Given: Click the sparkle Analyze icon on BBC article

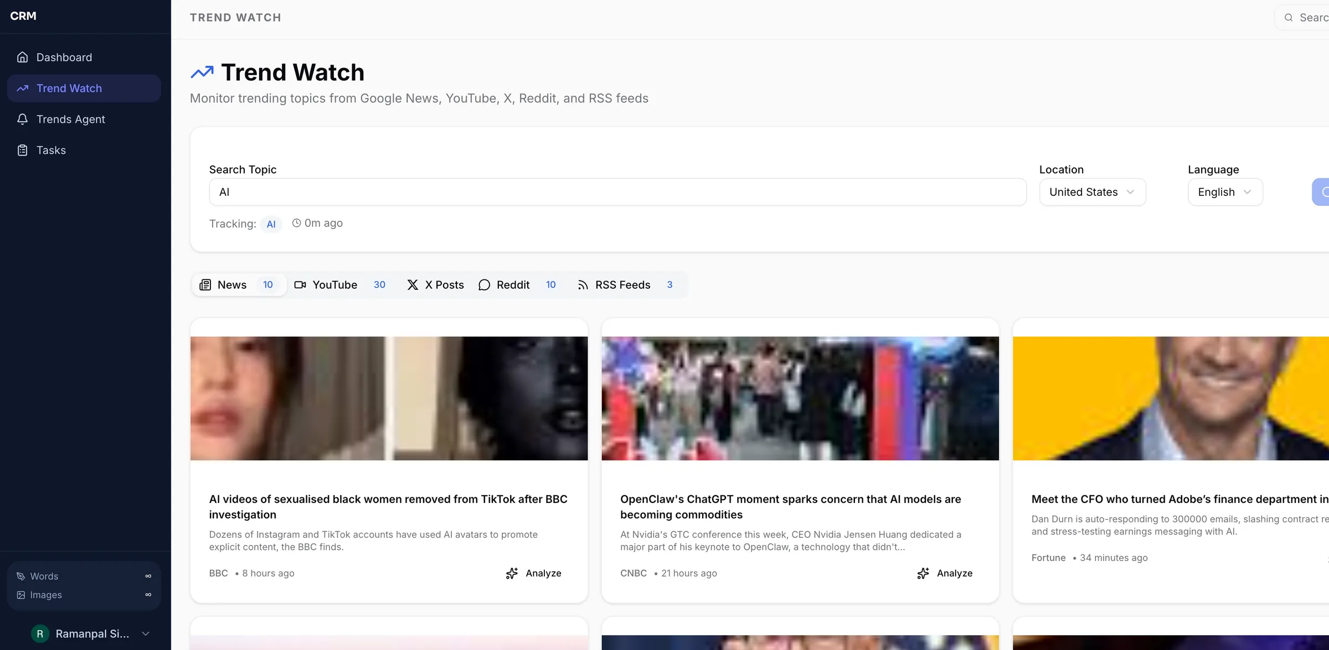Looking at the screenshot, I should pos(512,573).
